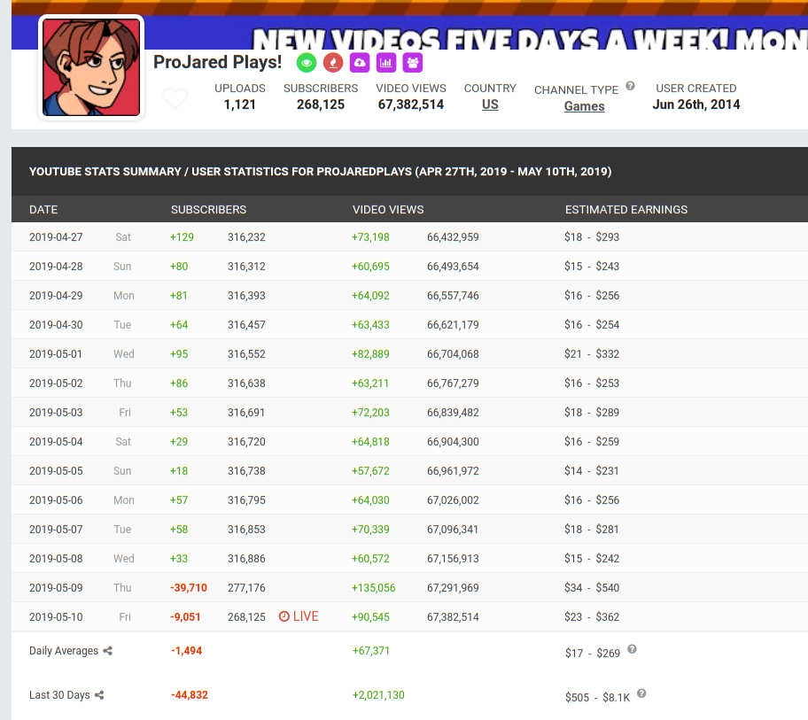
Task: Open the US country link
Action: coord(490,105)
